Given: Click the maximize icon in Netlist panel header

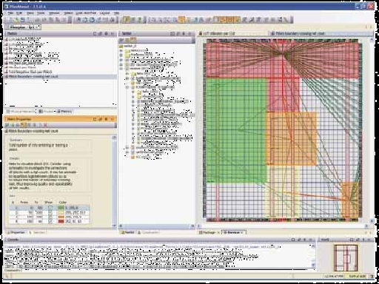Looking at the screenshot, I should tap(172, 33).
